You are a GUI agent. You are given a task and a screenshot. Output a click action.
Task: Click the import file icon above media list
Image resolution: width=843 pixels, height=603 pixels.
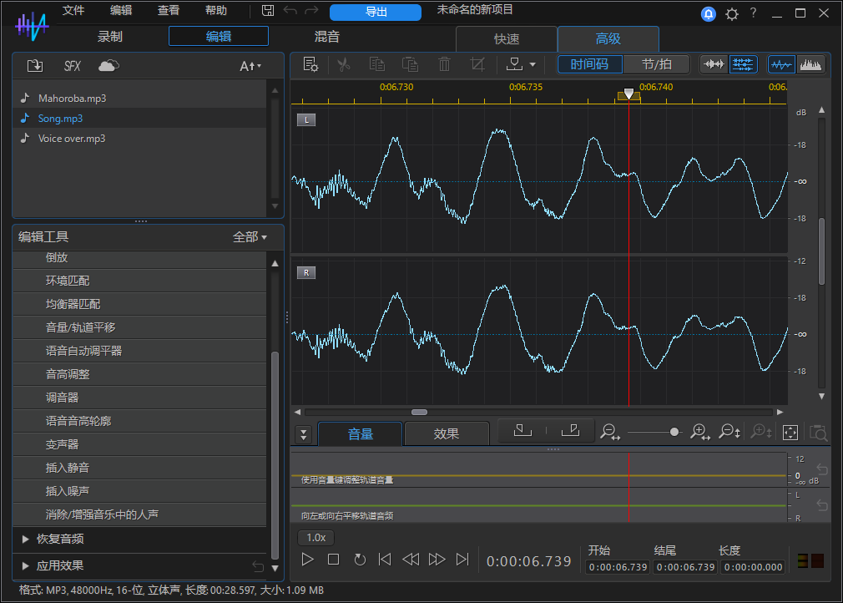point(34,65)
